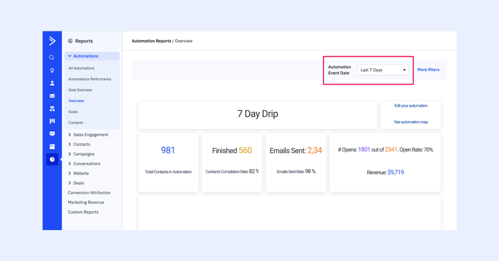Viewport: 499px width, 261px height.
Task: Open Conversations via the chat bubble icon
Action: [x=52, y=134]
